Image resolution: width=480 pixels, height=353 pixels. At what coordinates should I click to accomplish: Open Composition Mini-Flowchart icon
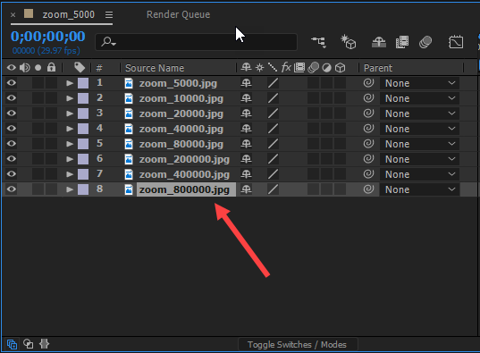click(319, 42)
